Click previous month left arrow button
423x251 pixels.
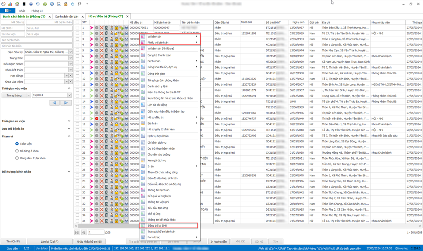click(x=54, y=103)
